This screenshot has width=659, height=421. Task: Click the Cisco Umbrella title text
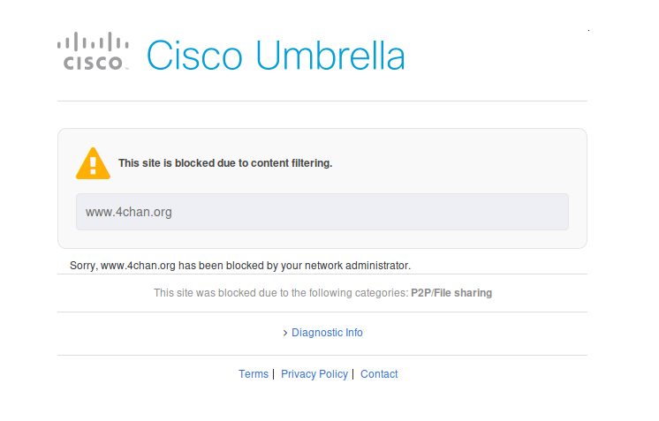click(276, 56)
